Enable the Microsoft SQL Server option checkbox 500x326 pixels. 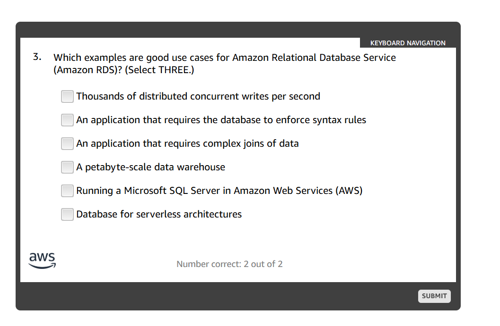67,191
